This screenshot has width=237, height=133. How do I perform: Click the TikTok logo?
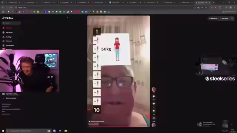point(8,18)
